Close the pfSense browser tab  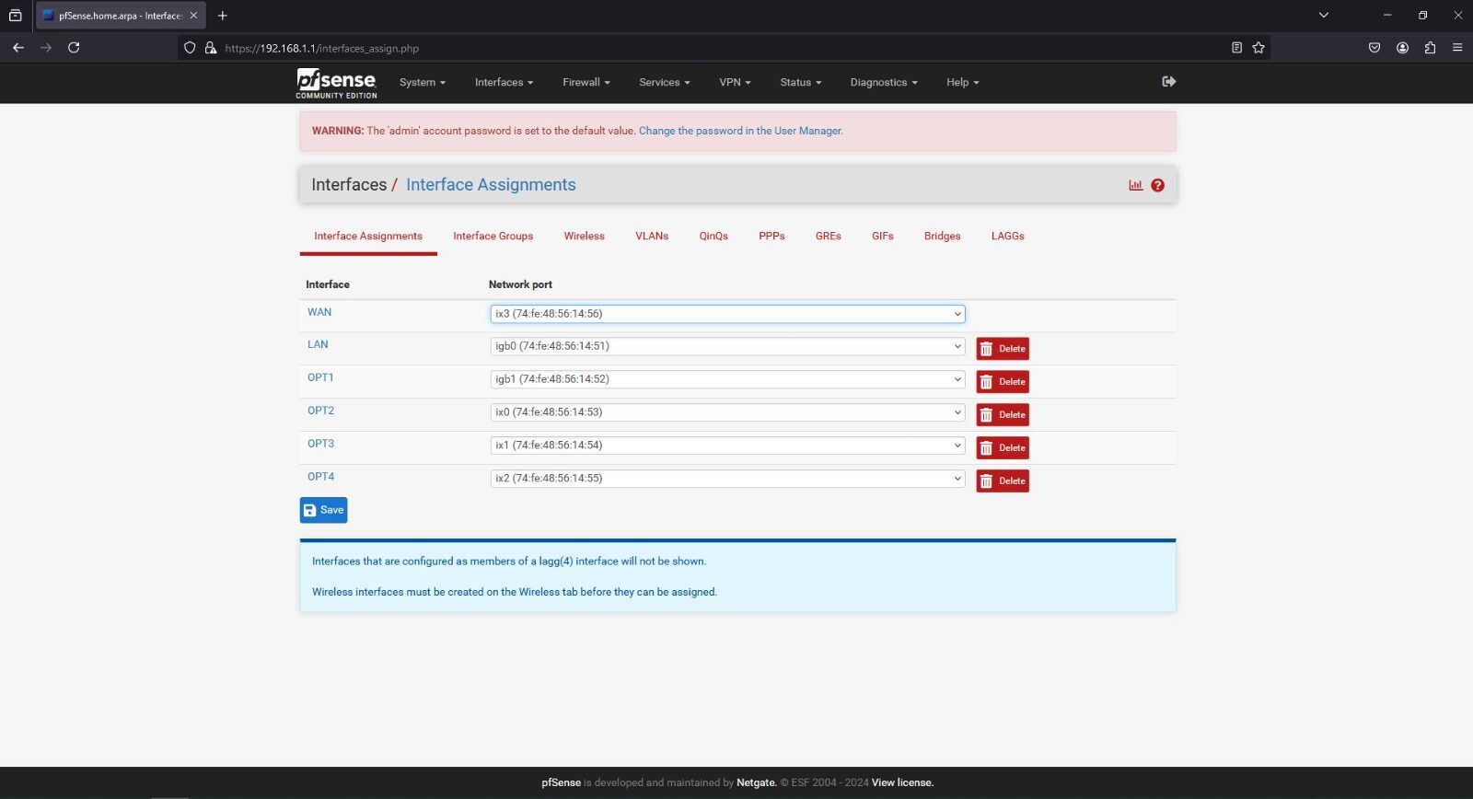tap(193, 16)
